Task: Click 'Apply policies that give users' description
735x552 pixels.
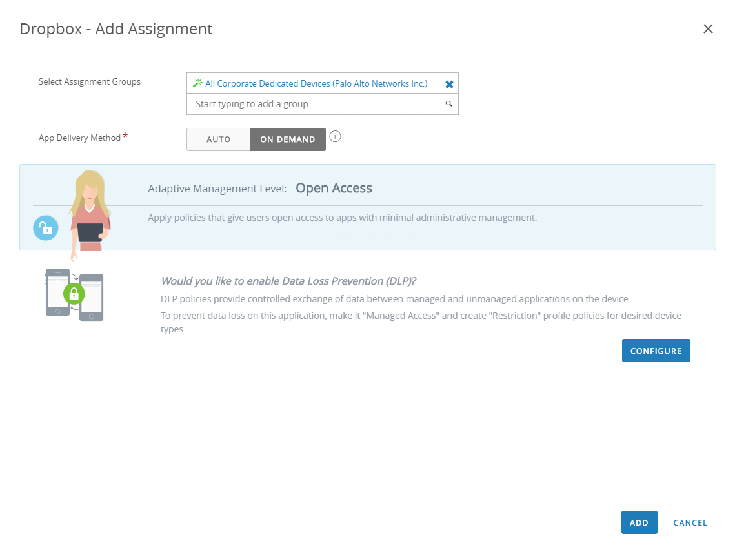Action: click(342, 218)
